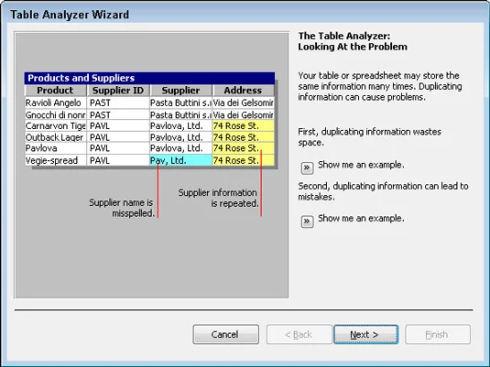Click the first example arrow about wasted space
Screen dimensions: 490x367
pyautogui.click(x=307, y=168)
